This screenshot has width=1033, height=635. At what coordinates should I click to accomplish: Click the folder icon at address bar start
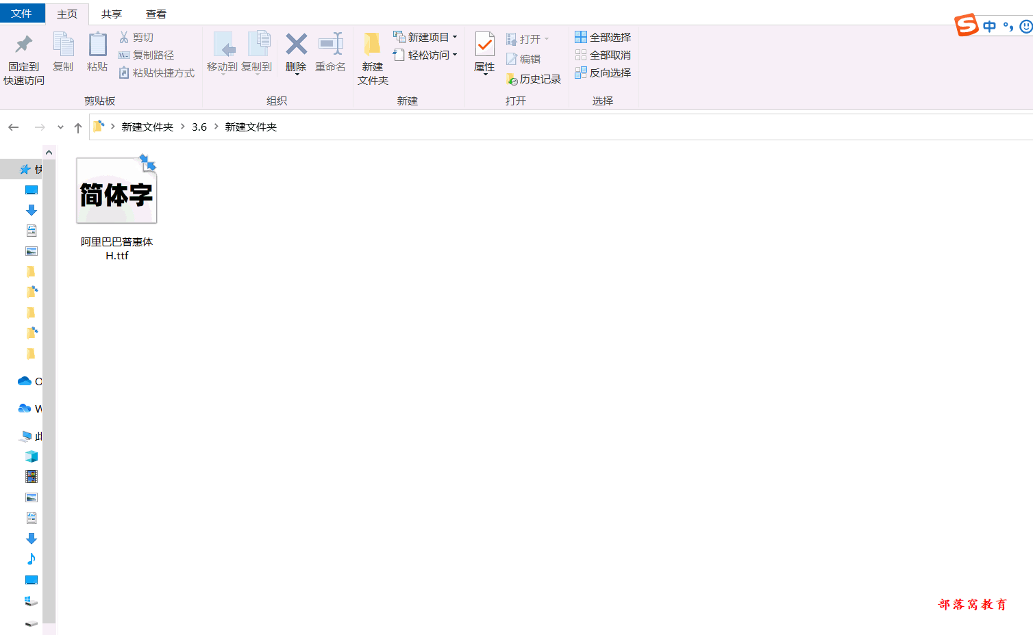(99, 127)
